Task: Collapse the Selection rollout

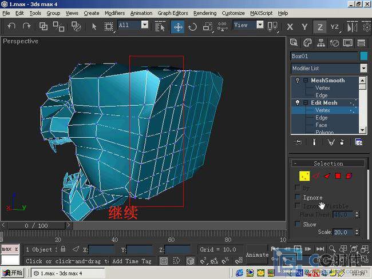Action: pos(328,164)
